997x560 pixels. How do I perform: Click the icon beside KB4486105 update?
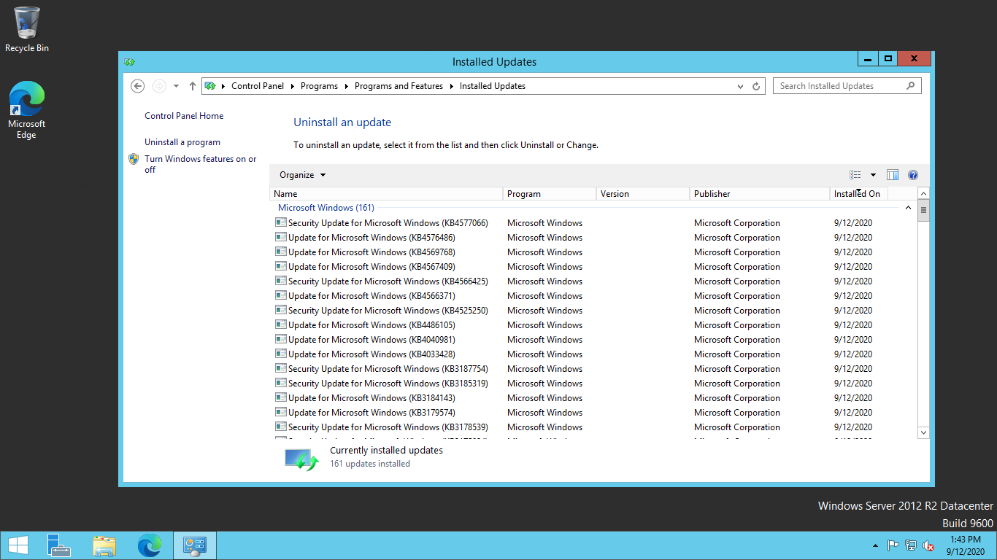(280, 324)
